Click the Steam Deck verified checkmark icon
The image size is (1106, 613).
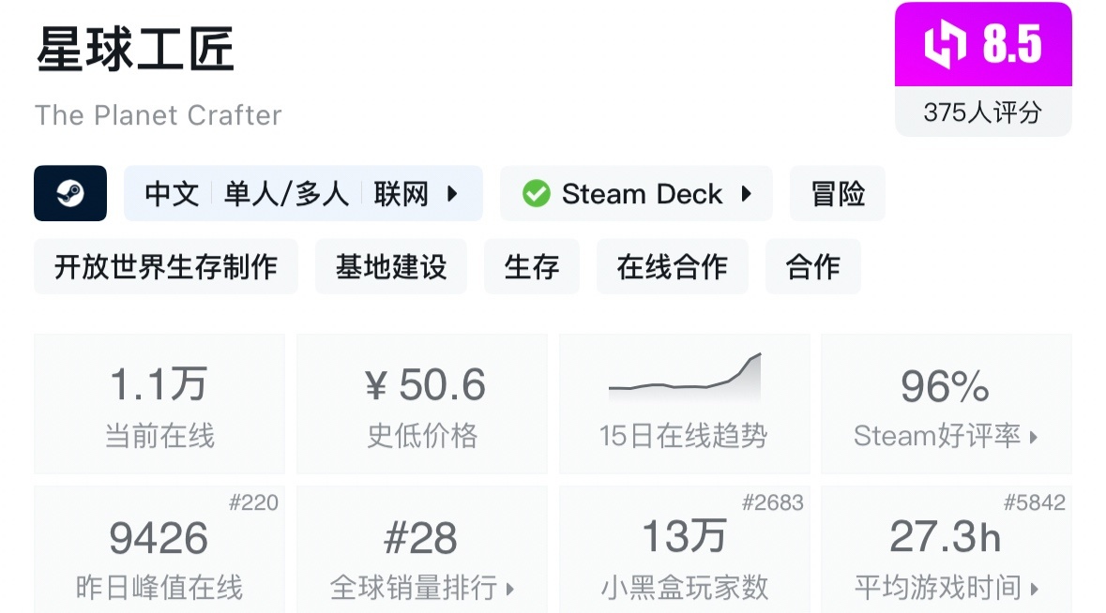(x=537, y=193)
